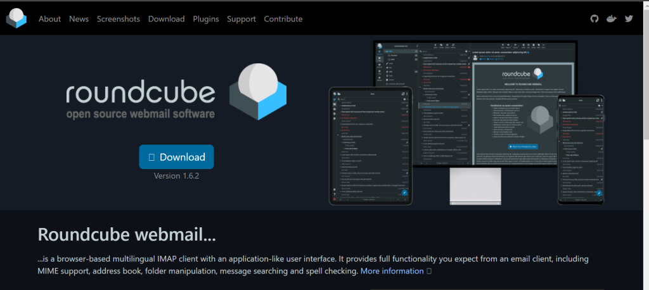Follow the More information link
This screenshot has height=290, width=649.
click(x=395, y=272)
